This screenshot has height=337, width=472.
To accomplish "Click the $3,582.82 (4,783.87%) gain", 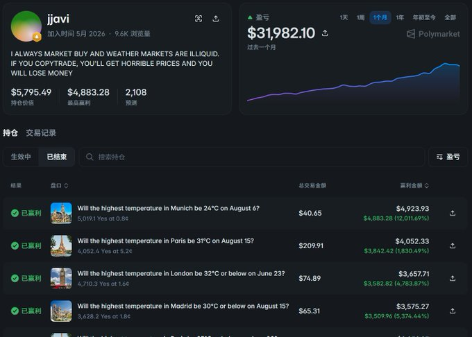I will (x=396, y=283).
